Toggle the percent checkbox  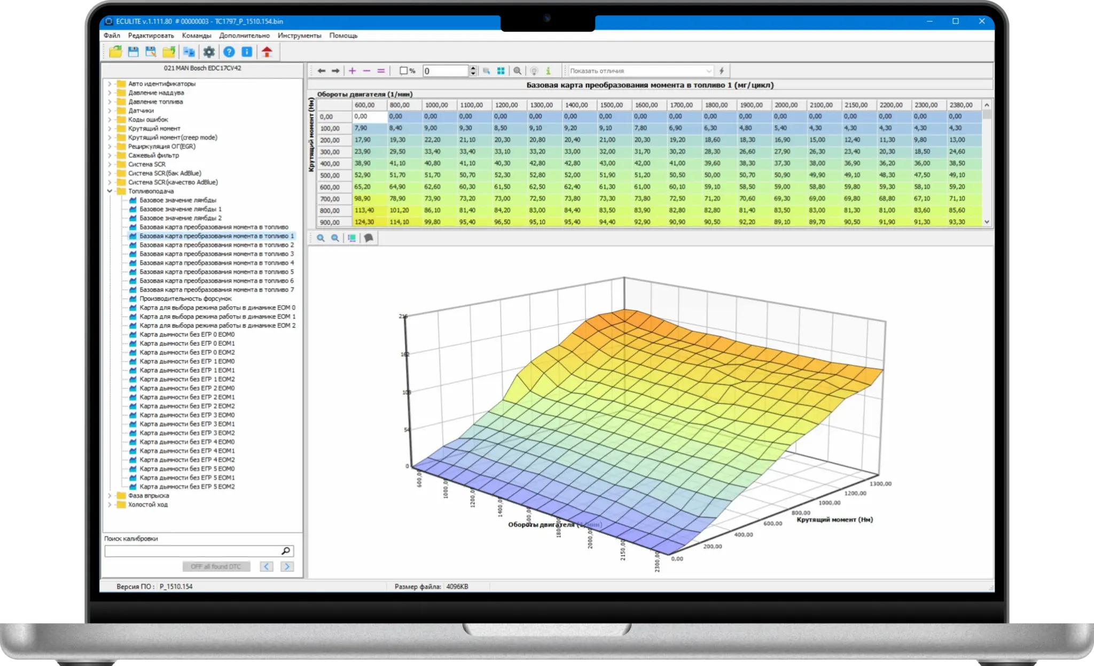coord(404,70)
